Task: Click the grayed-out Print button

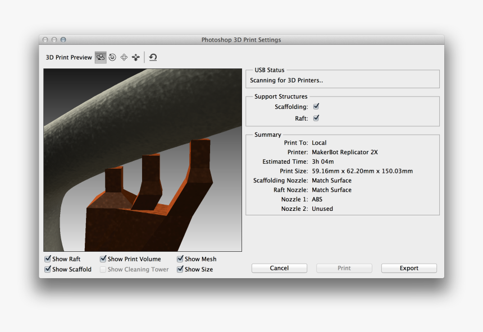Action: pos(344,268)
